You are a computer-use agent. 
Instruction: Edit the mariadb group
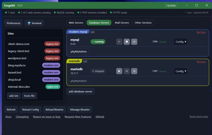(x=85, y=61)
